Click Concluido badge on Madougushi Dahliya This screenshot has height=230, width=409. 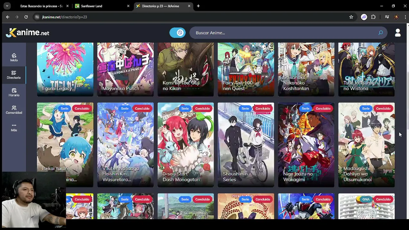tap(383, 109)
